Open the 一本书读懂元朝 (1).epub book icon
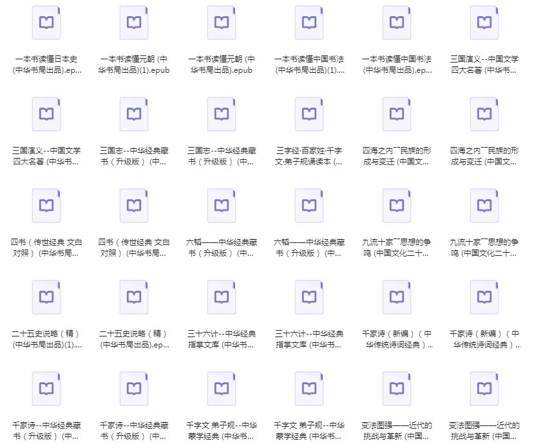Image resolution: width=534 pixels, height=448 pixels. 134,23
